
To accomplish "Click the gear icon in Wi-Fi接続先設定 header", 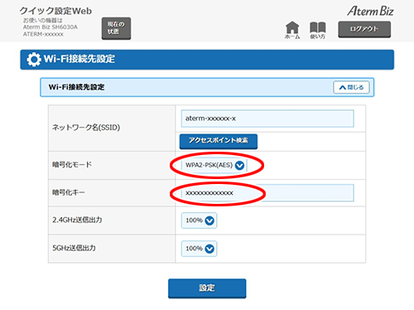I will (34, 59).
